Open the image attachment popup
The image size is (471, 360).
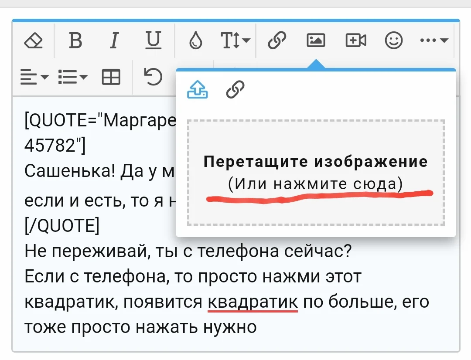316,41
